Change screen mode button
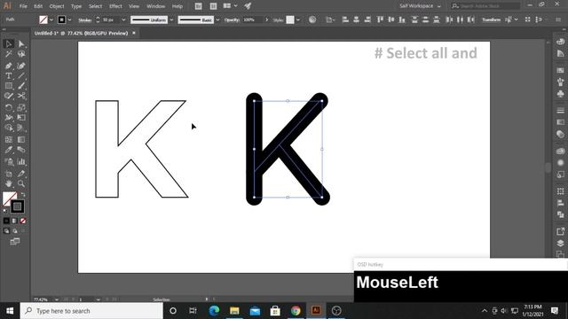The image size is (568, 319). pos(15,241)
